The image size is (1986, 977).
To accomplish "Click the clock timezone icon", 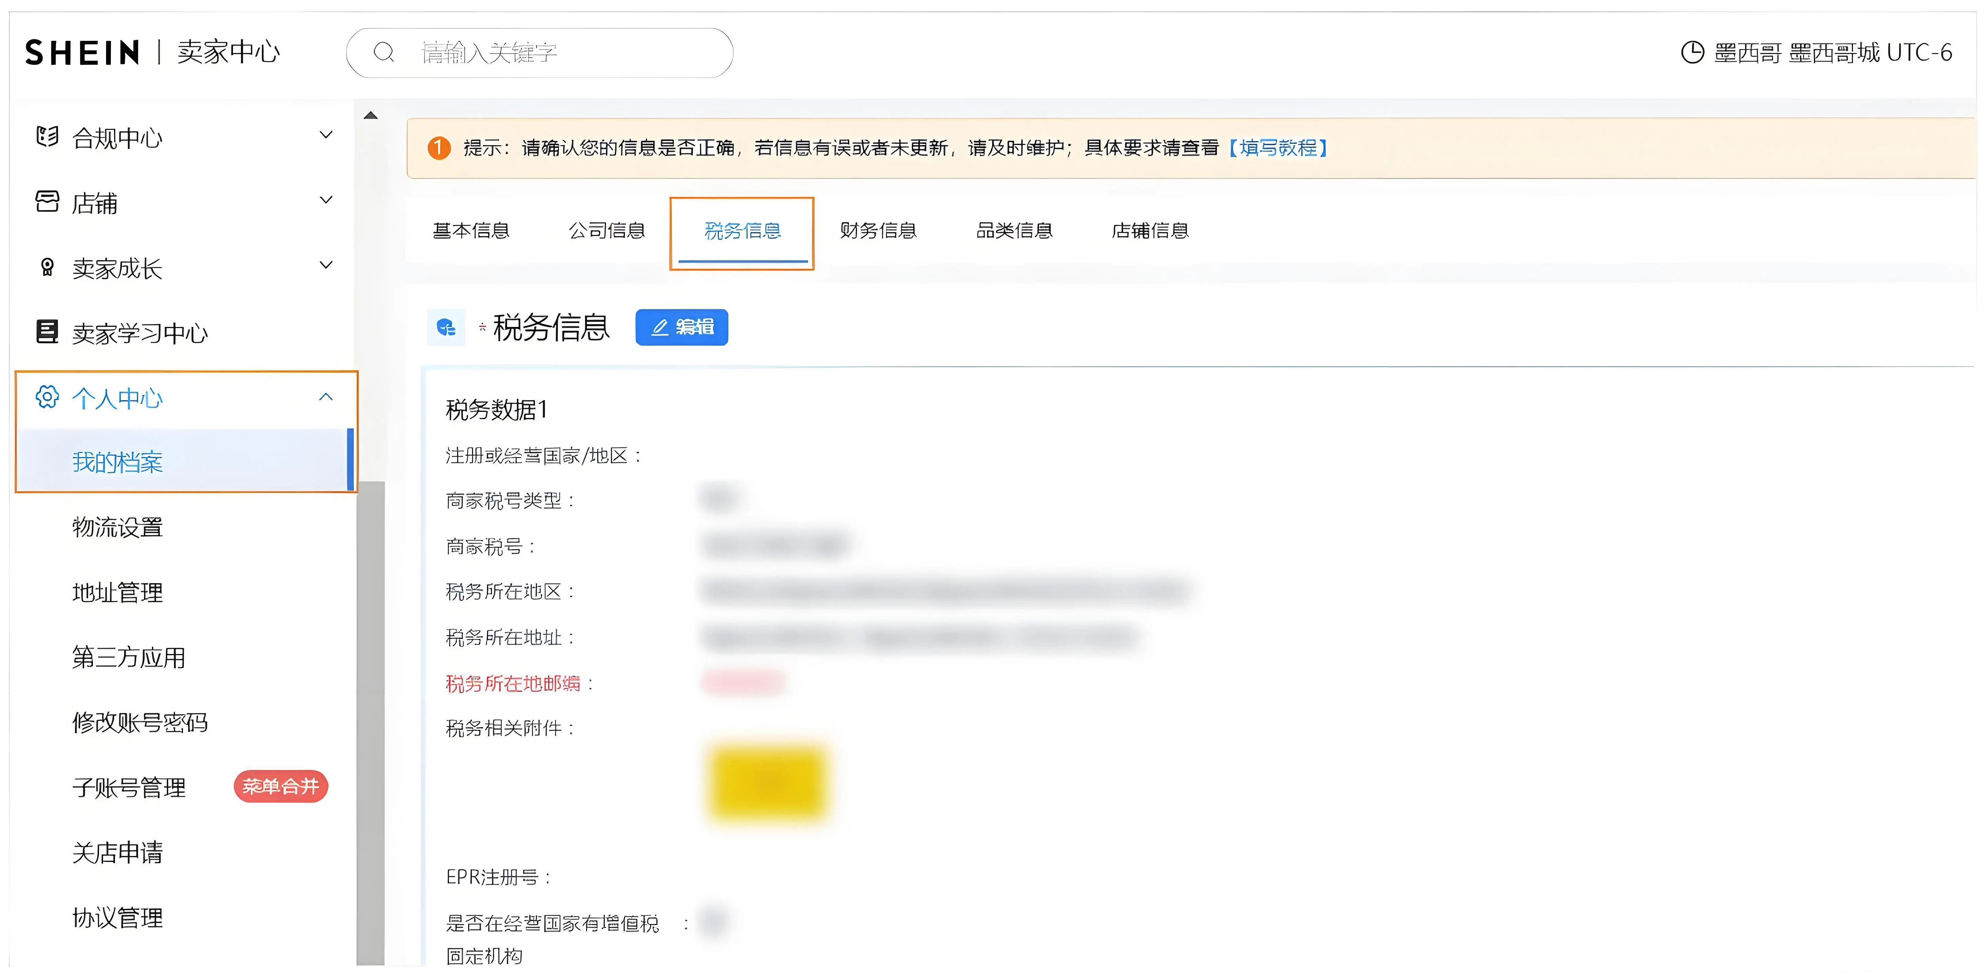I will point(1692,53).
